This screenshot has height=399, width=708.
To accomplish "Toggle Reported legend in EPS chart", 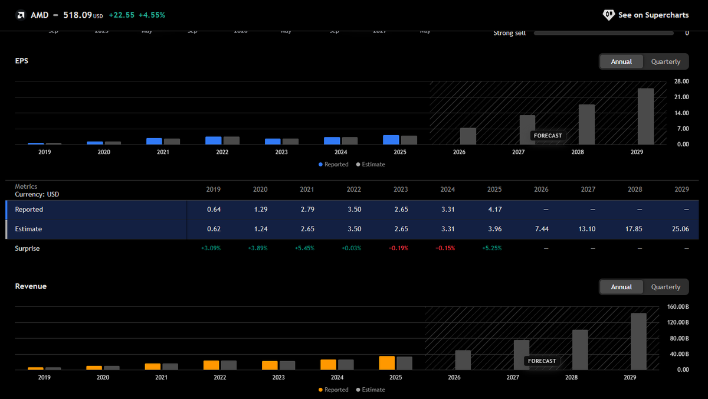I will [333, 164].
